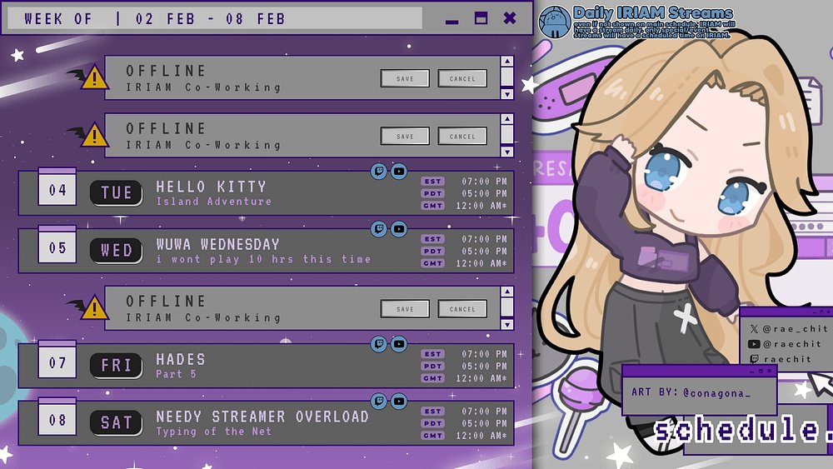Click the EST timezone badge on Hades row
The height and width of the screenshot is (469, 833).
[432, 354]
